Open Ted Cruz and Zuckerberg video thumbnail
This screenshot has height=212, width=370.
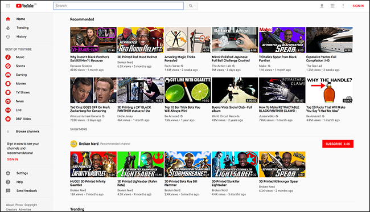[x=93, y=90]
